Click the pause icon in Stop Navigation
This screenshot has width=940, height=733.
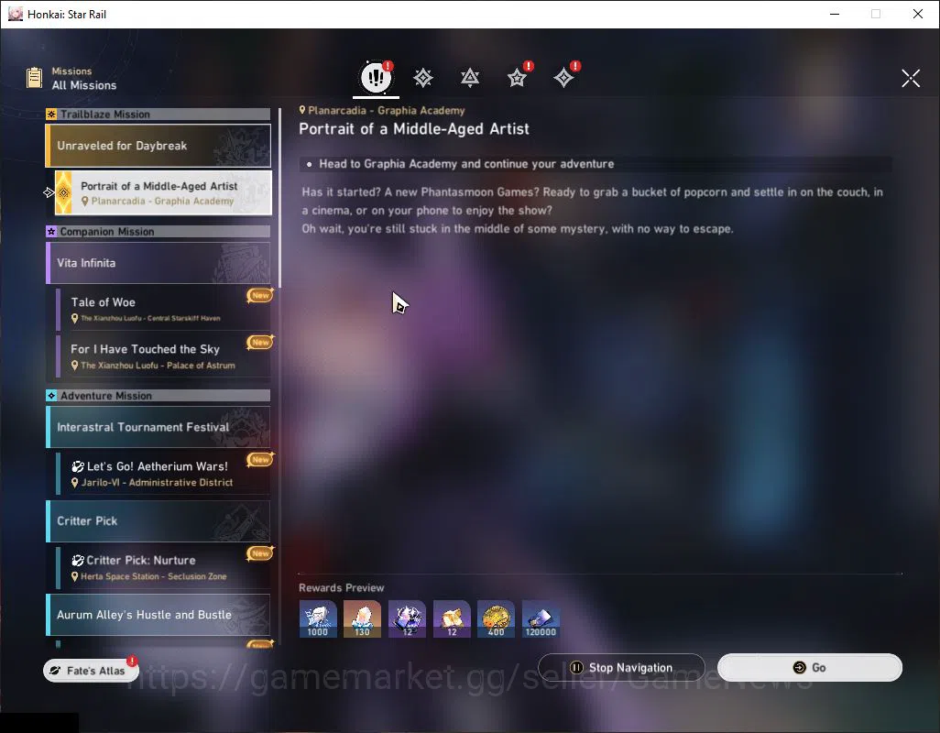[576, 668]
